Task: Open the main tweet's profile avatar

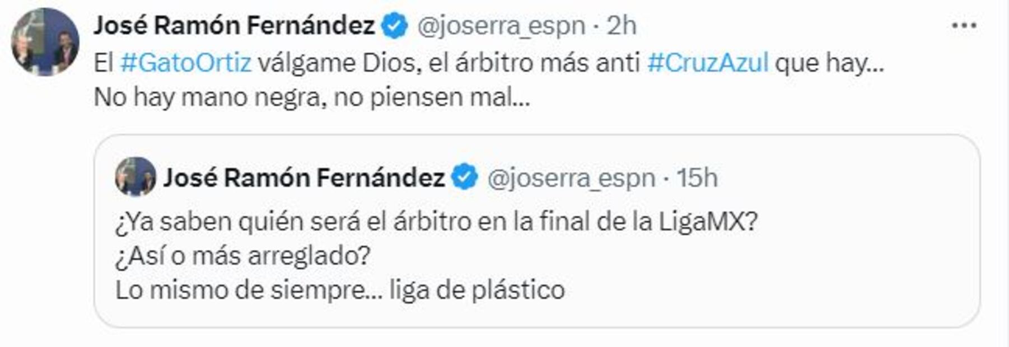Action: point(45,42)
